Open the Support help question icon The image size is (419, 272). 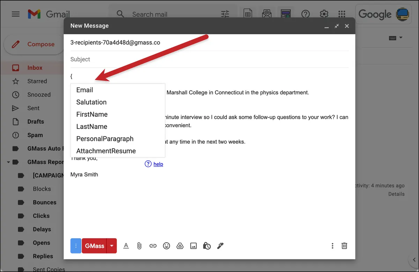[x=306, y=14]
